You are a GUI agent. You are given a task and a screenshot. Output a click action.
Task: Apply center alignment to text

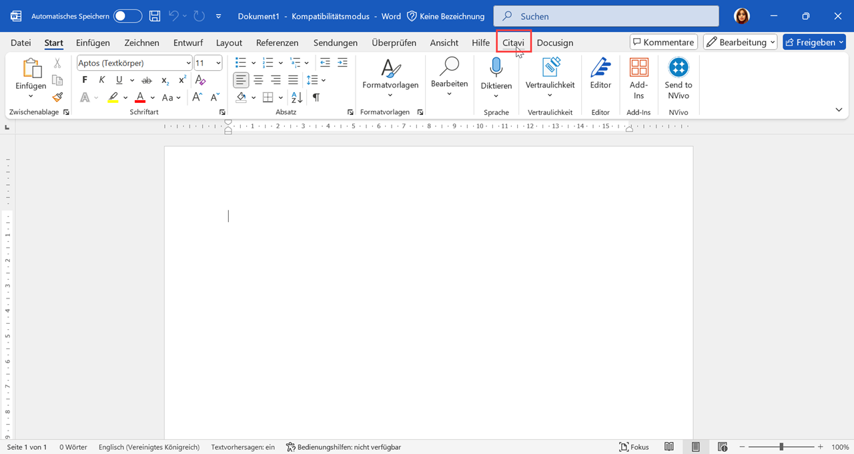(258, 80)
